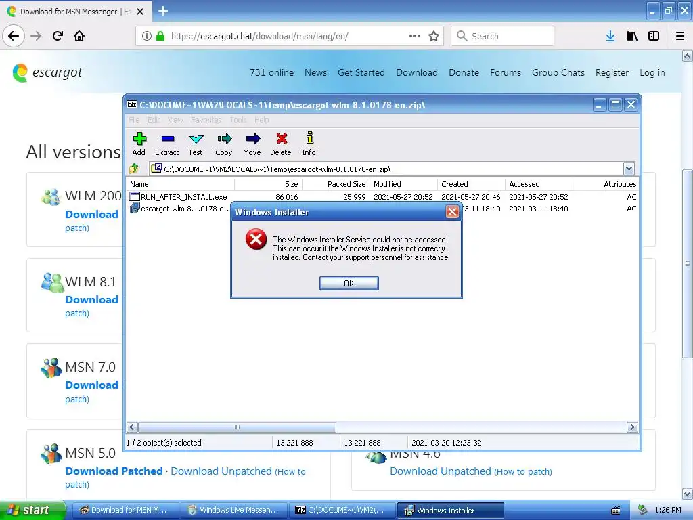Select RUN_AFTER_INSTALL.exe file row

[x=382, y=197]
